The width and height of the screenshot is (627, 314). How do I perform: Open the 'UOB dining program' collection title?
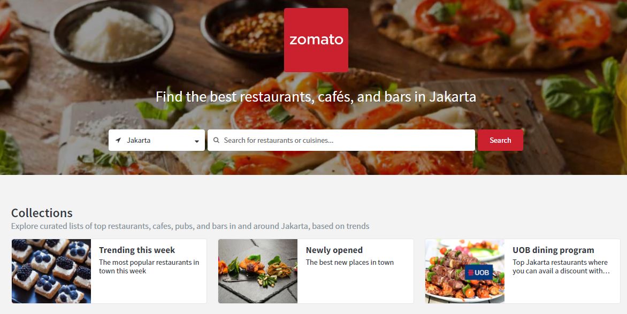point(553,250)
